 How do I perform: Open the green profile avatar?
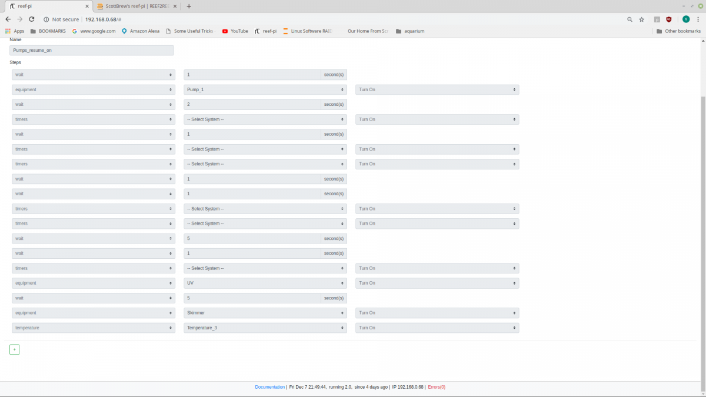(x=685, y=19)
